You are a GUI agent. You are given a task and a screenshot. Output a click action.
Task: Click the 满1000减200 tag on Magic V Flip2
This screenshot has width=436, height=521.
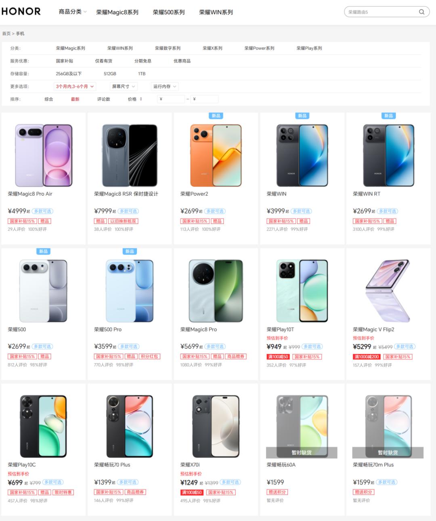tap(367, 357)
